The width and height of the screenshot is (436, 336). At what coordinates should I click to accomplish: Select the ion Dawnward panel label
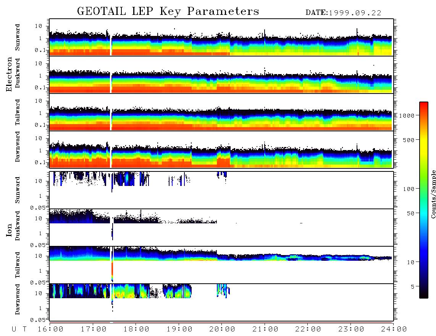click(18, 299)
